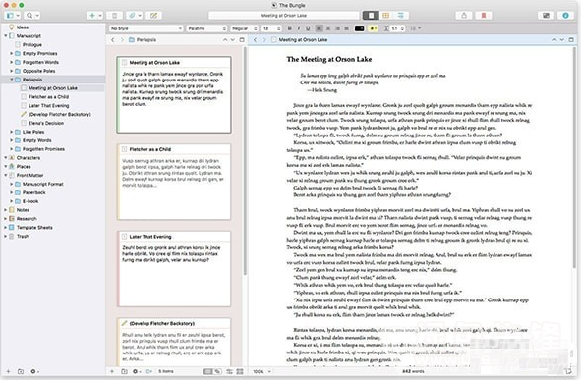Screen dimensions: 581x380
Task: Select the Later That Evening index card
Action: (x=174, y=269)
